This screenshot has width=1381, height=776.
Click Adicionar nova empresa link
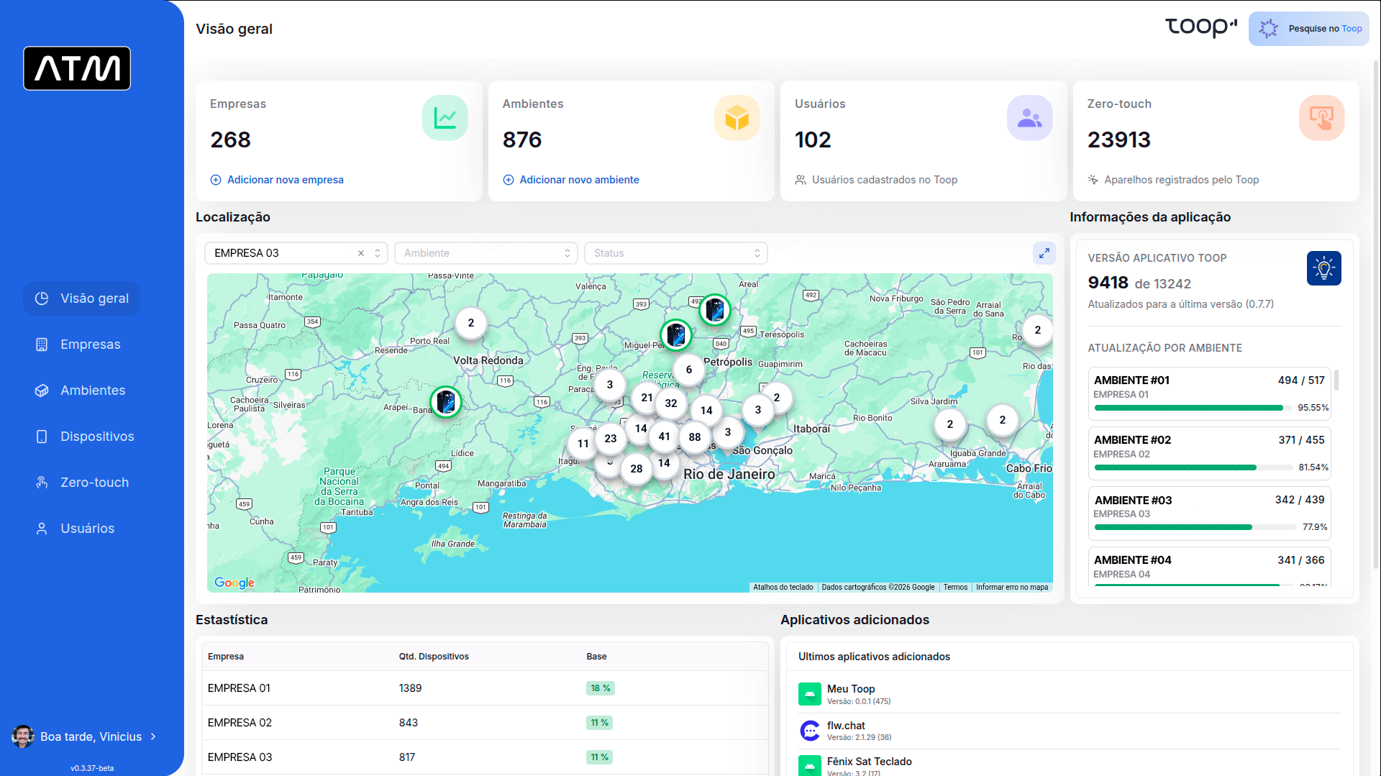[285, 180]
